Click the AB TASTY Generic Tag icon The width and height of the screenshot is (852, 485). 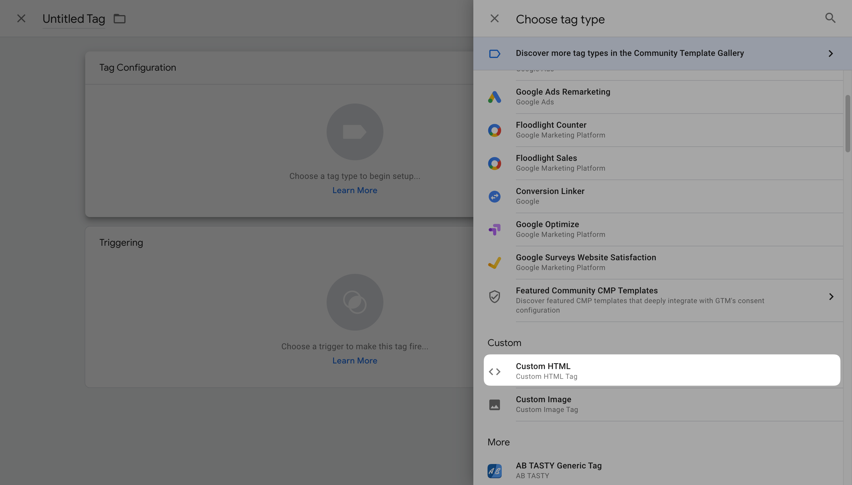pyautogui.click(x=494, y=471)
